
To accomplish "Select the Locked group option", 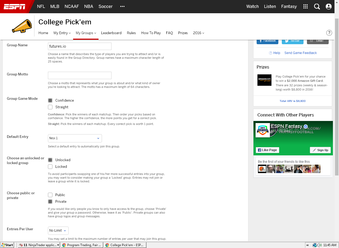I will point(50,166).
